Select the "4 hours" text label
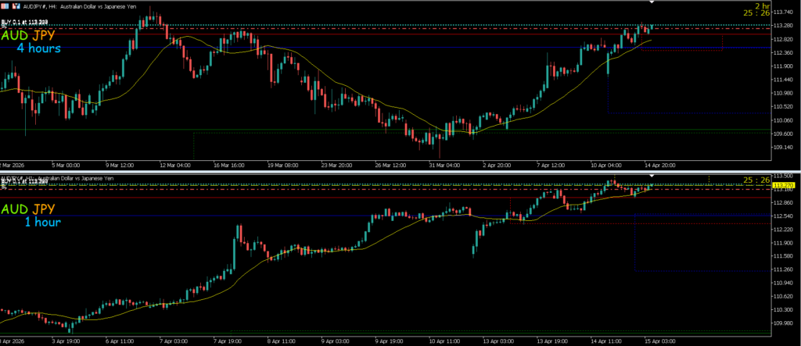 [38, 48]
